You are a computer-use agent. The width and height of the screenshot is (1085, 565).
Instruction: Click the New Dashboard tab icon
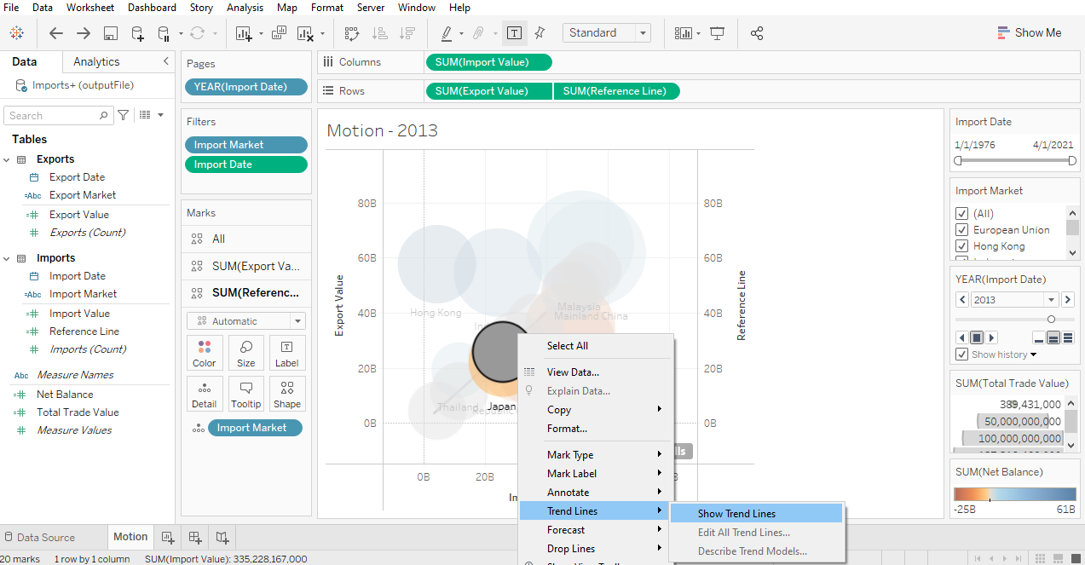[195, 538]
